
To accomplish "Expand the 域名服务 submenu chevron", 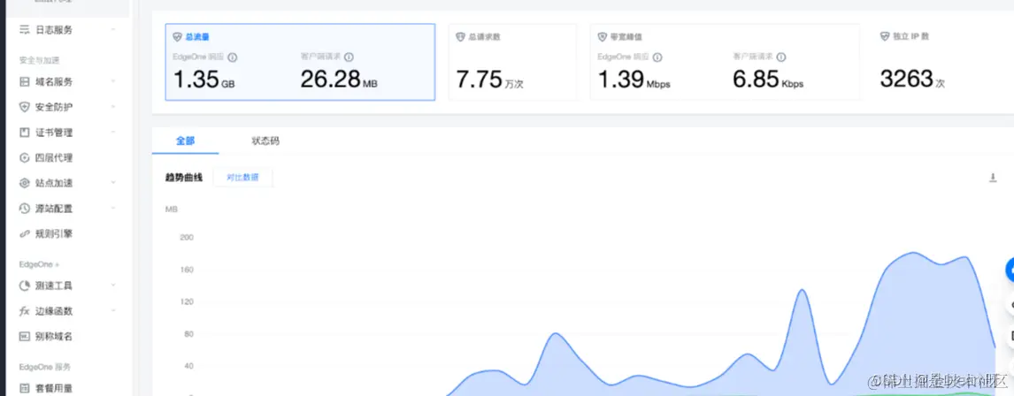I will [113, 81].
